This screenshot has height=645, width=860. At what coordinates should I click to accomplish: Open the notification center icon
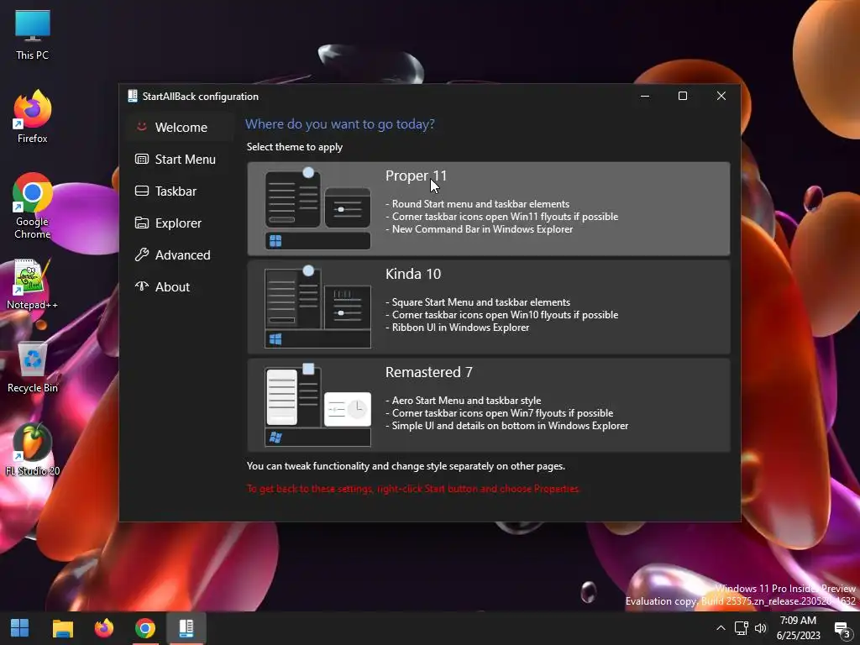click(x=842, y=629)
